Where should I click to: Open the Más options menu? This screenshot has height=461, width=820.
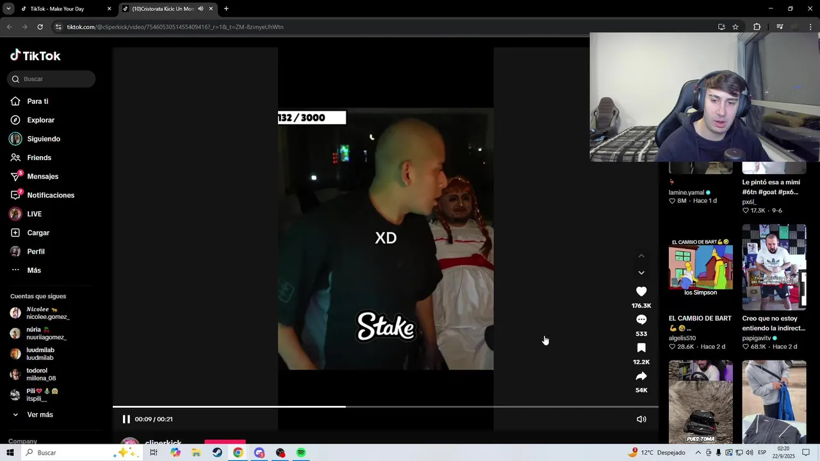click(x=26, y=270)
